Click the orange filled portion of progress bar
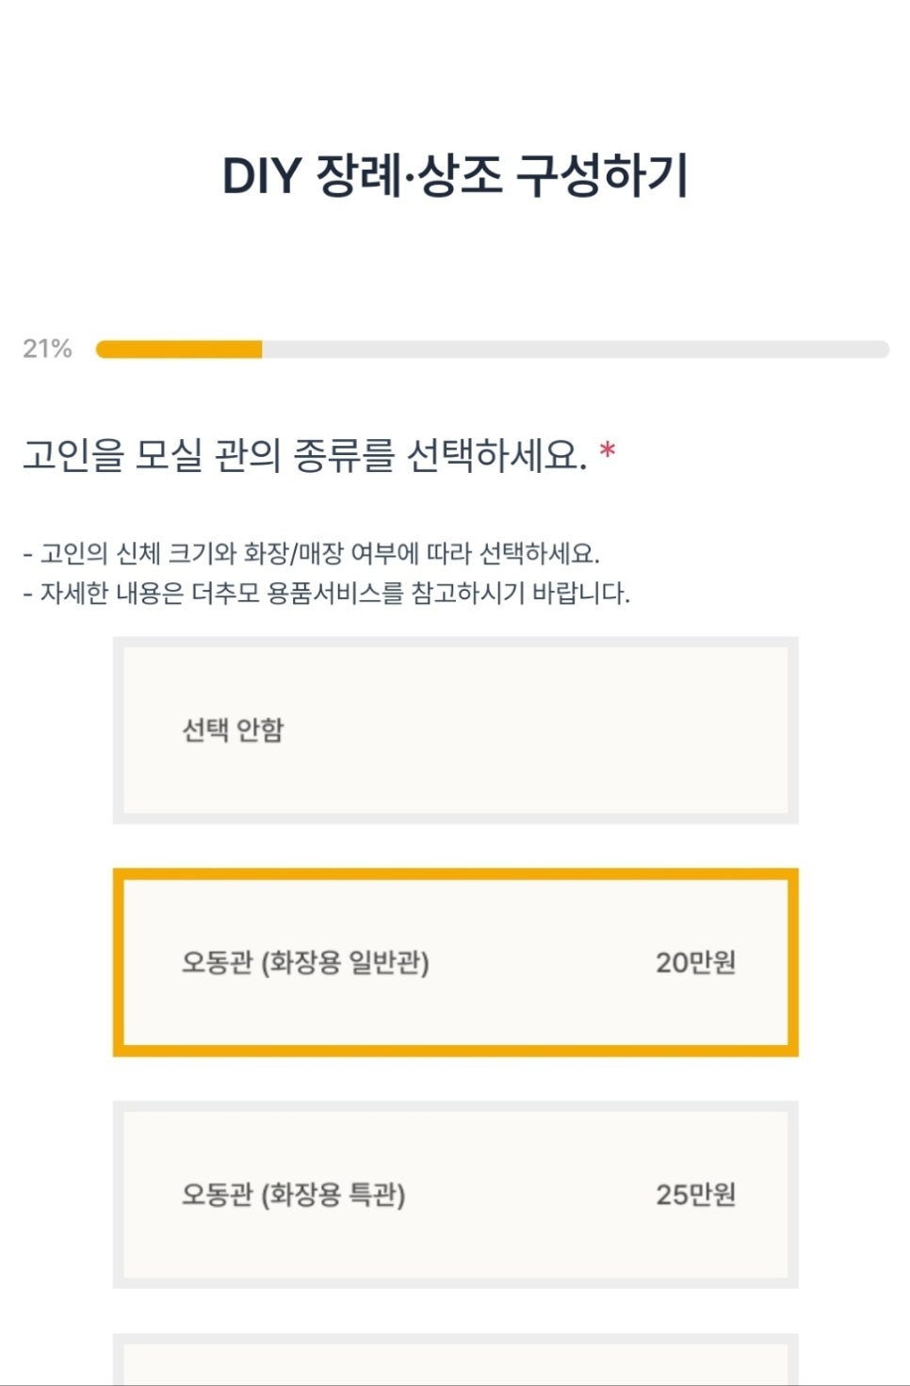Viewport: 910px width, 1386px height. 179,350
